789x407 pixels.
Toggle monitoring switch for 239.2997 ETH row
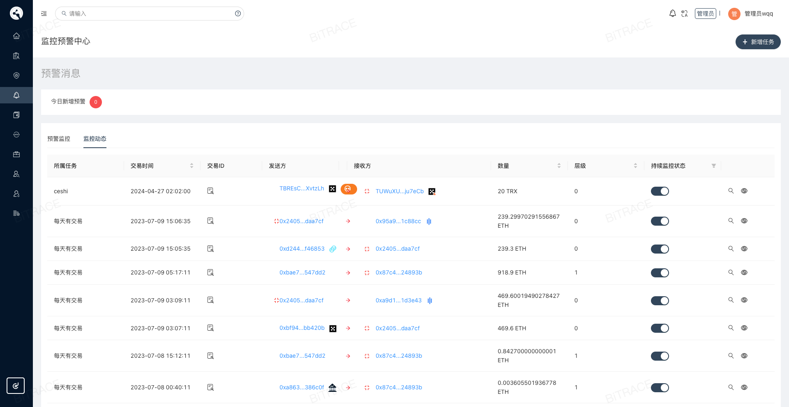(x=660, y=221)
